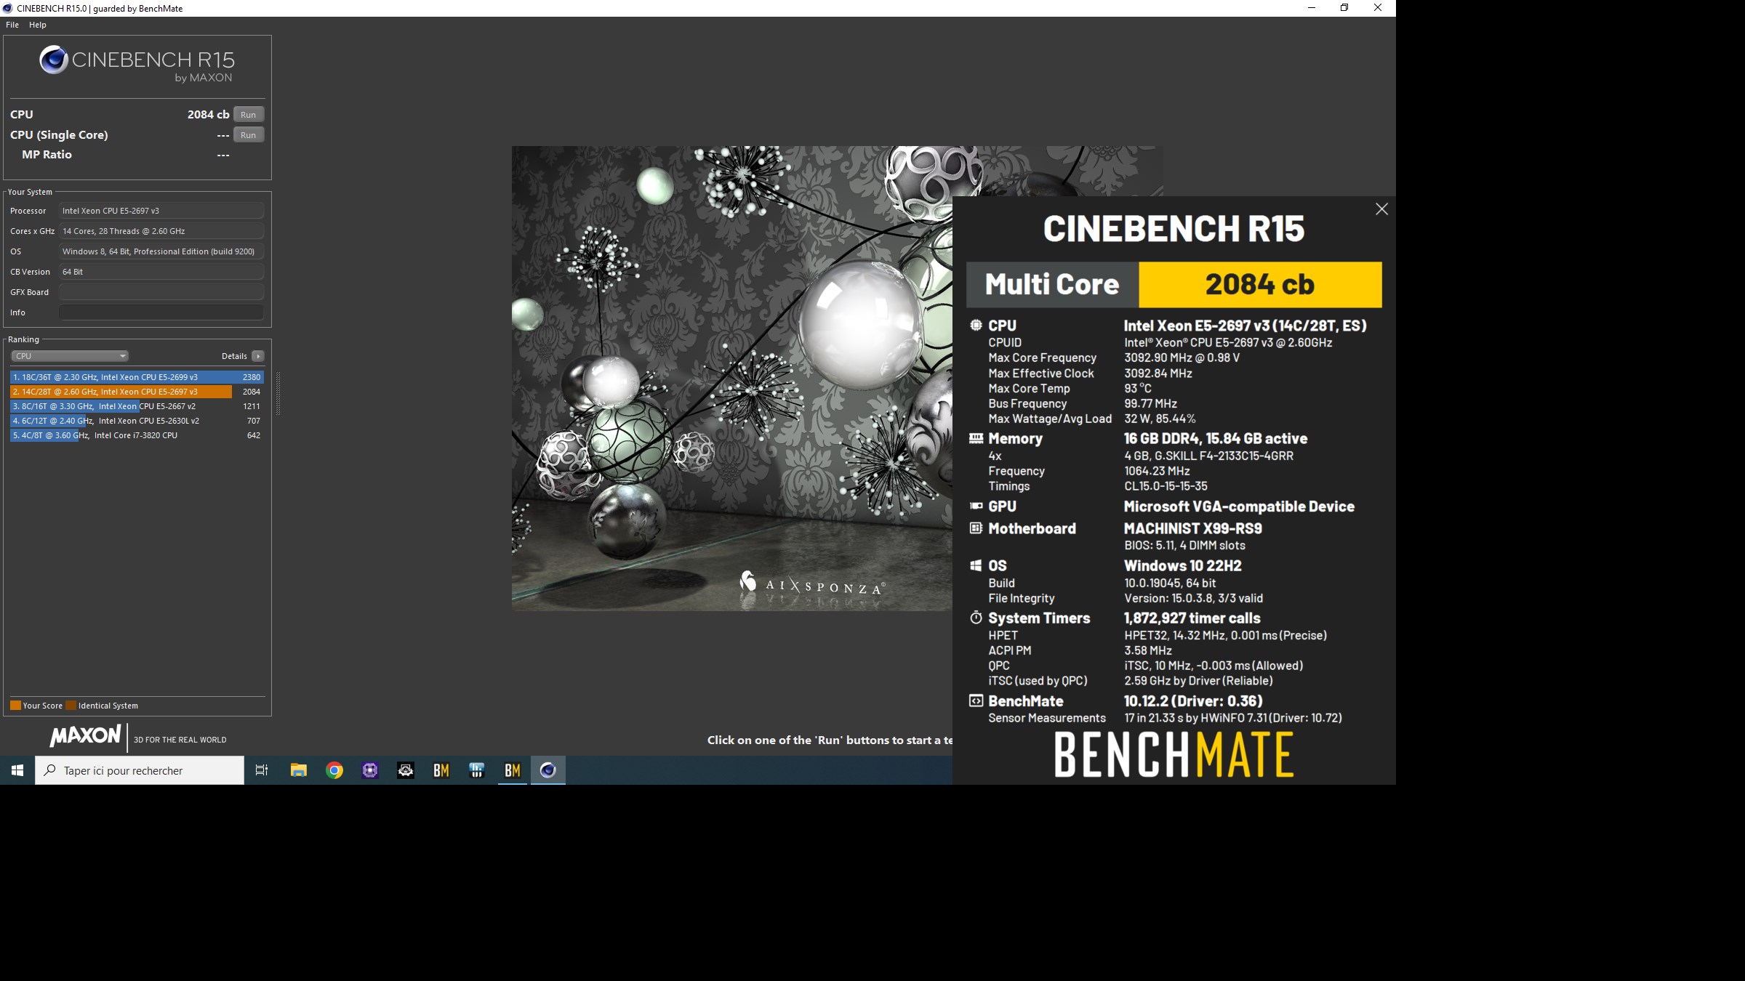Close the BenchMate result overlay
This screenshot has height=981, width=1745.
pyautogui.click(x=1381, y=209)
